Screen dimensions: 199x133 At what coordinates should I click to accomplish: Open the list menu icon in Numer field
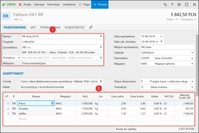101,36
